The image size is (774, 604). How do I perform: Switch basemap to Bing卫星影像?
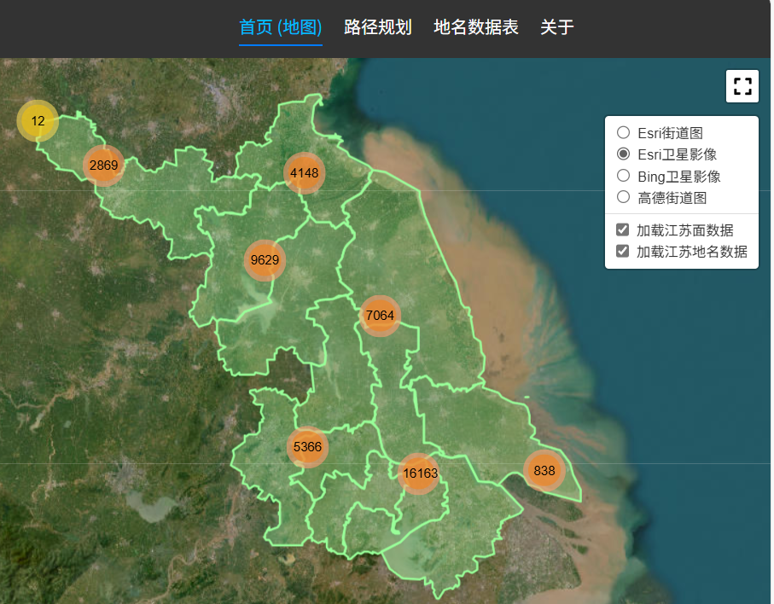624,176
